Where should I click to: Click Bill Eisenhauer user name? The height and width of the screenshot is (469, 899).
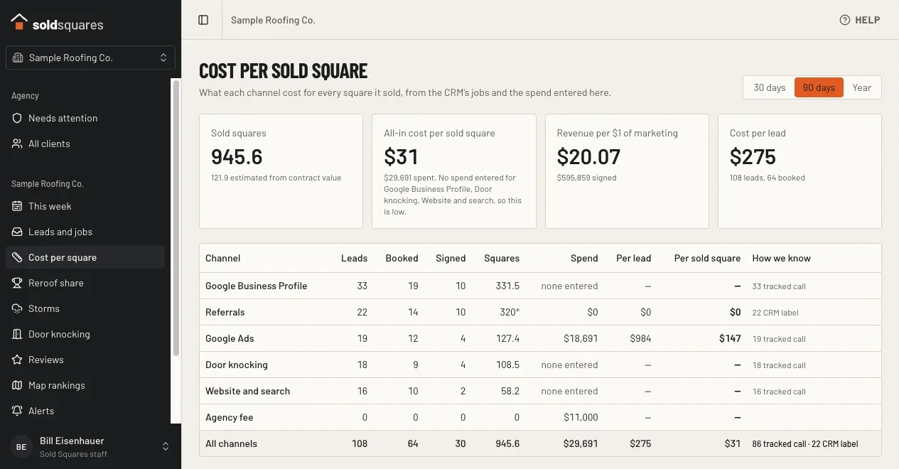click(x=72, y=441)
